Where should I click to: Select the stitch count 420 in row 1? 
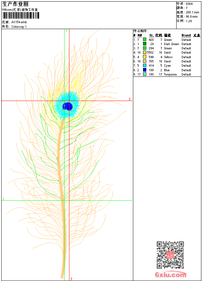151,40
